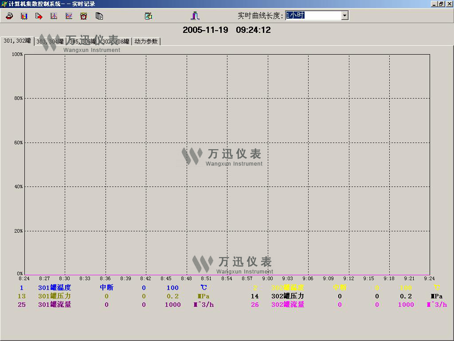
Task: Select the 301罐温度 legend entry
Action: tap(55, 287)
